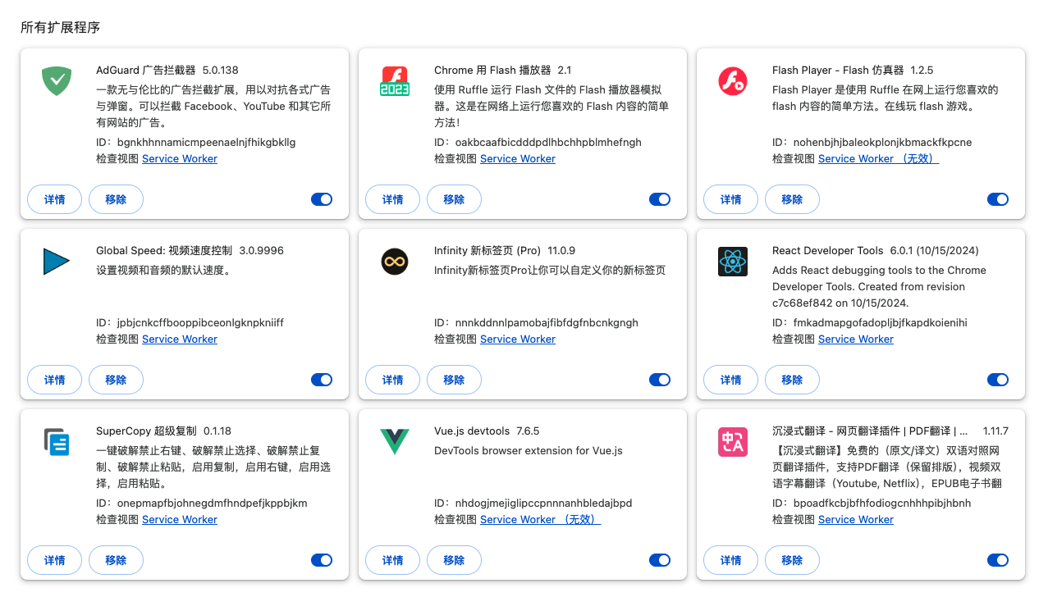The width and height of the screenshot is (1048, 597).
Task: Click AdGuard ID bgnkhhnnamicmpeenaelnjfhikgbkllg
Action: point(195,142)
